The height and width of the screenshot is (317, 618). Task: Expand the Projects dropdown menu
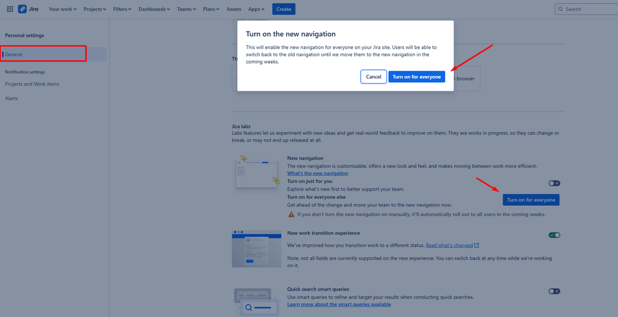[95, 9]
